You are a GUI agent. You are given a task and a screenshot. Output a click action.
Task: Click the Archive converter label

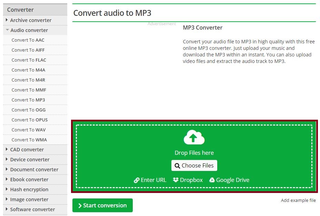click(31, 20)
